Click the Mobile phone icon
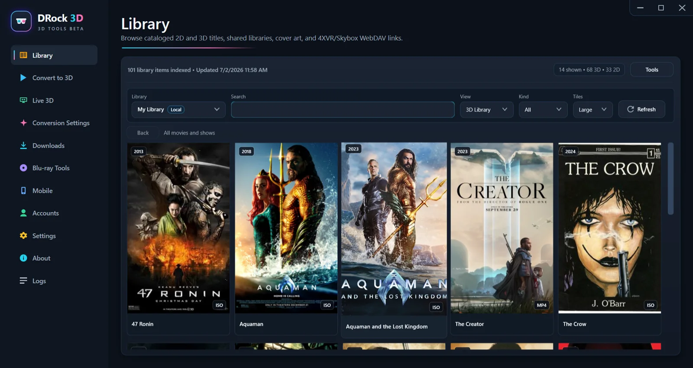This screenshot has width=693, height=368. click(23, 190)
